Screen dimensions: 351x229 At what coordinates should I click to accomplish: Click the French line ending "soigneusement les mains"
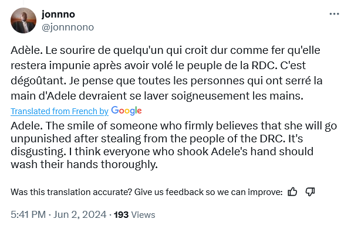click(x=157, y=96)
